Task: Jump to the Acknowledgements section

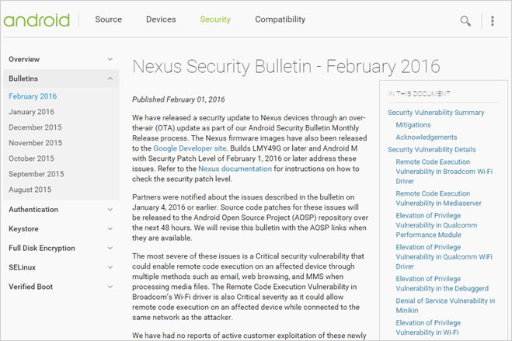Action: [427, 137]
